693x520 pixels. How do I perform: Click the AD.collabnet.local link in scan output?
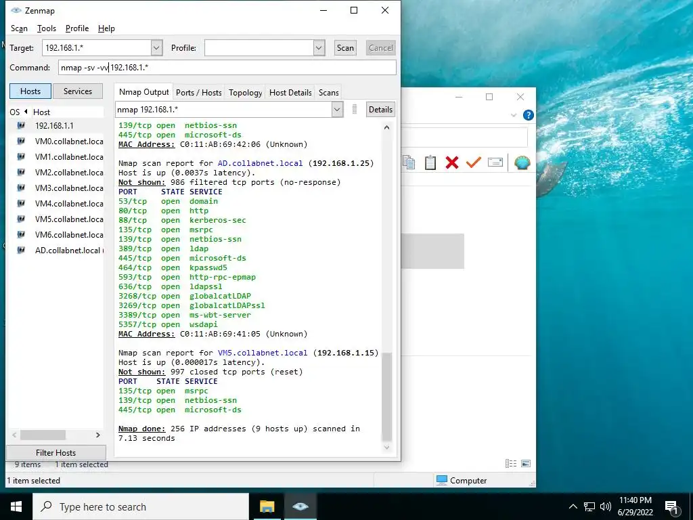click(x=261, y=163)
